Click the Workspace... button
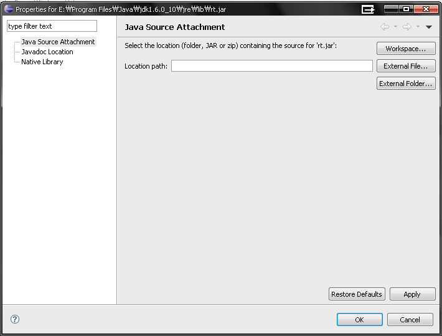This screenshot has height=336, width=442. [x=406, y=49]
